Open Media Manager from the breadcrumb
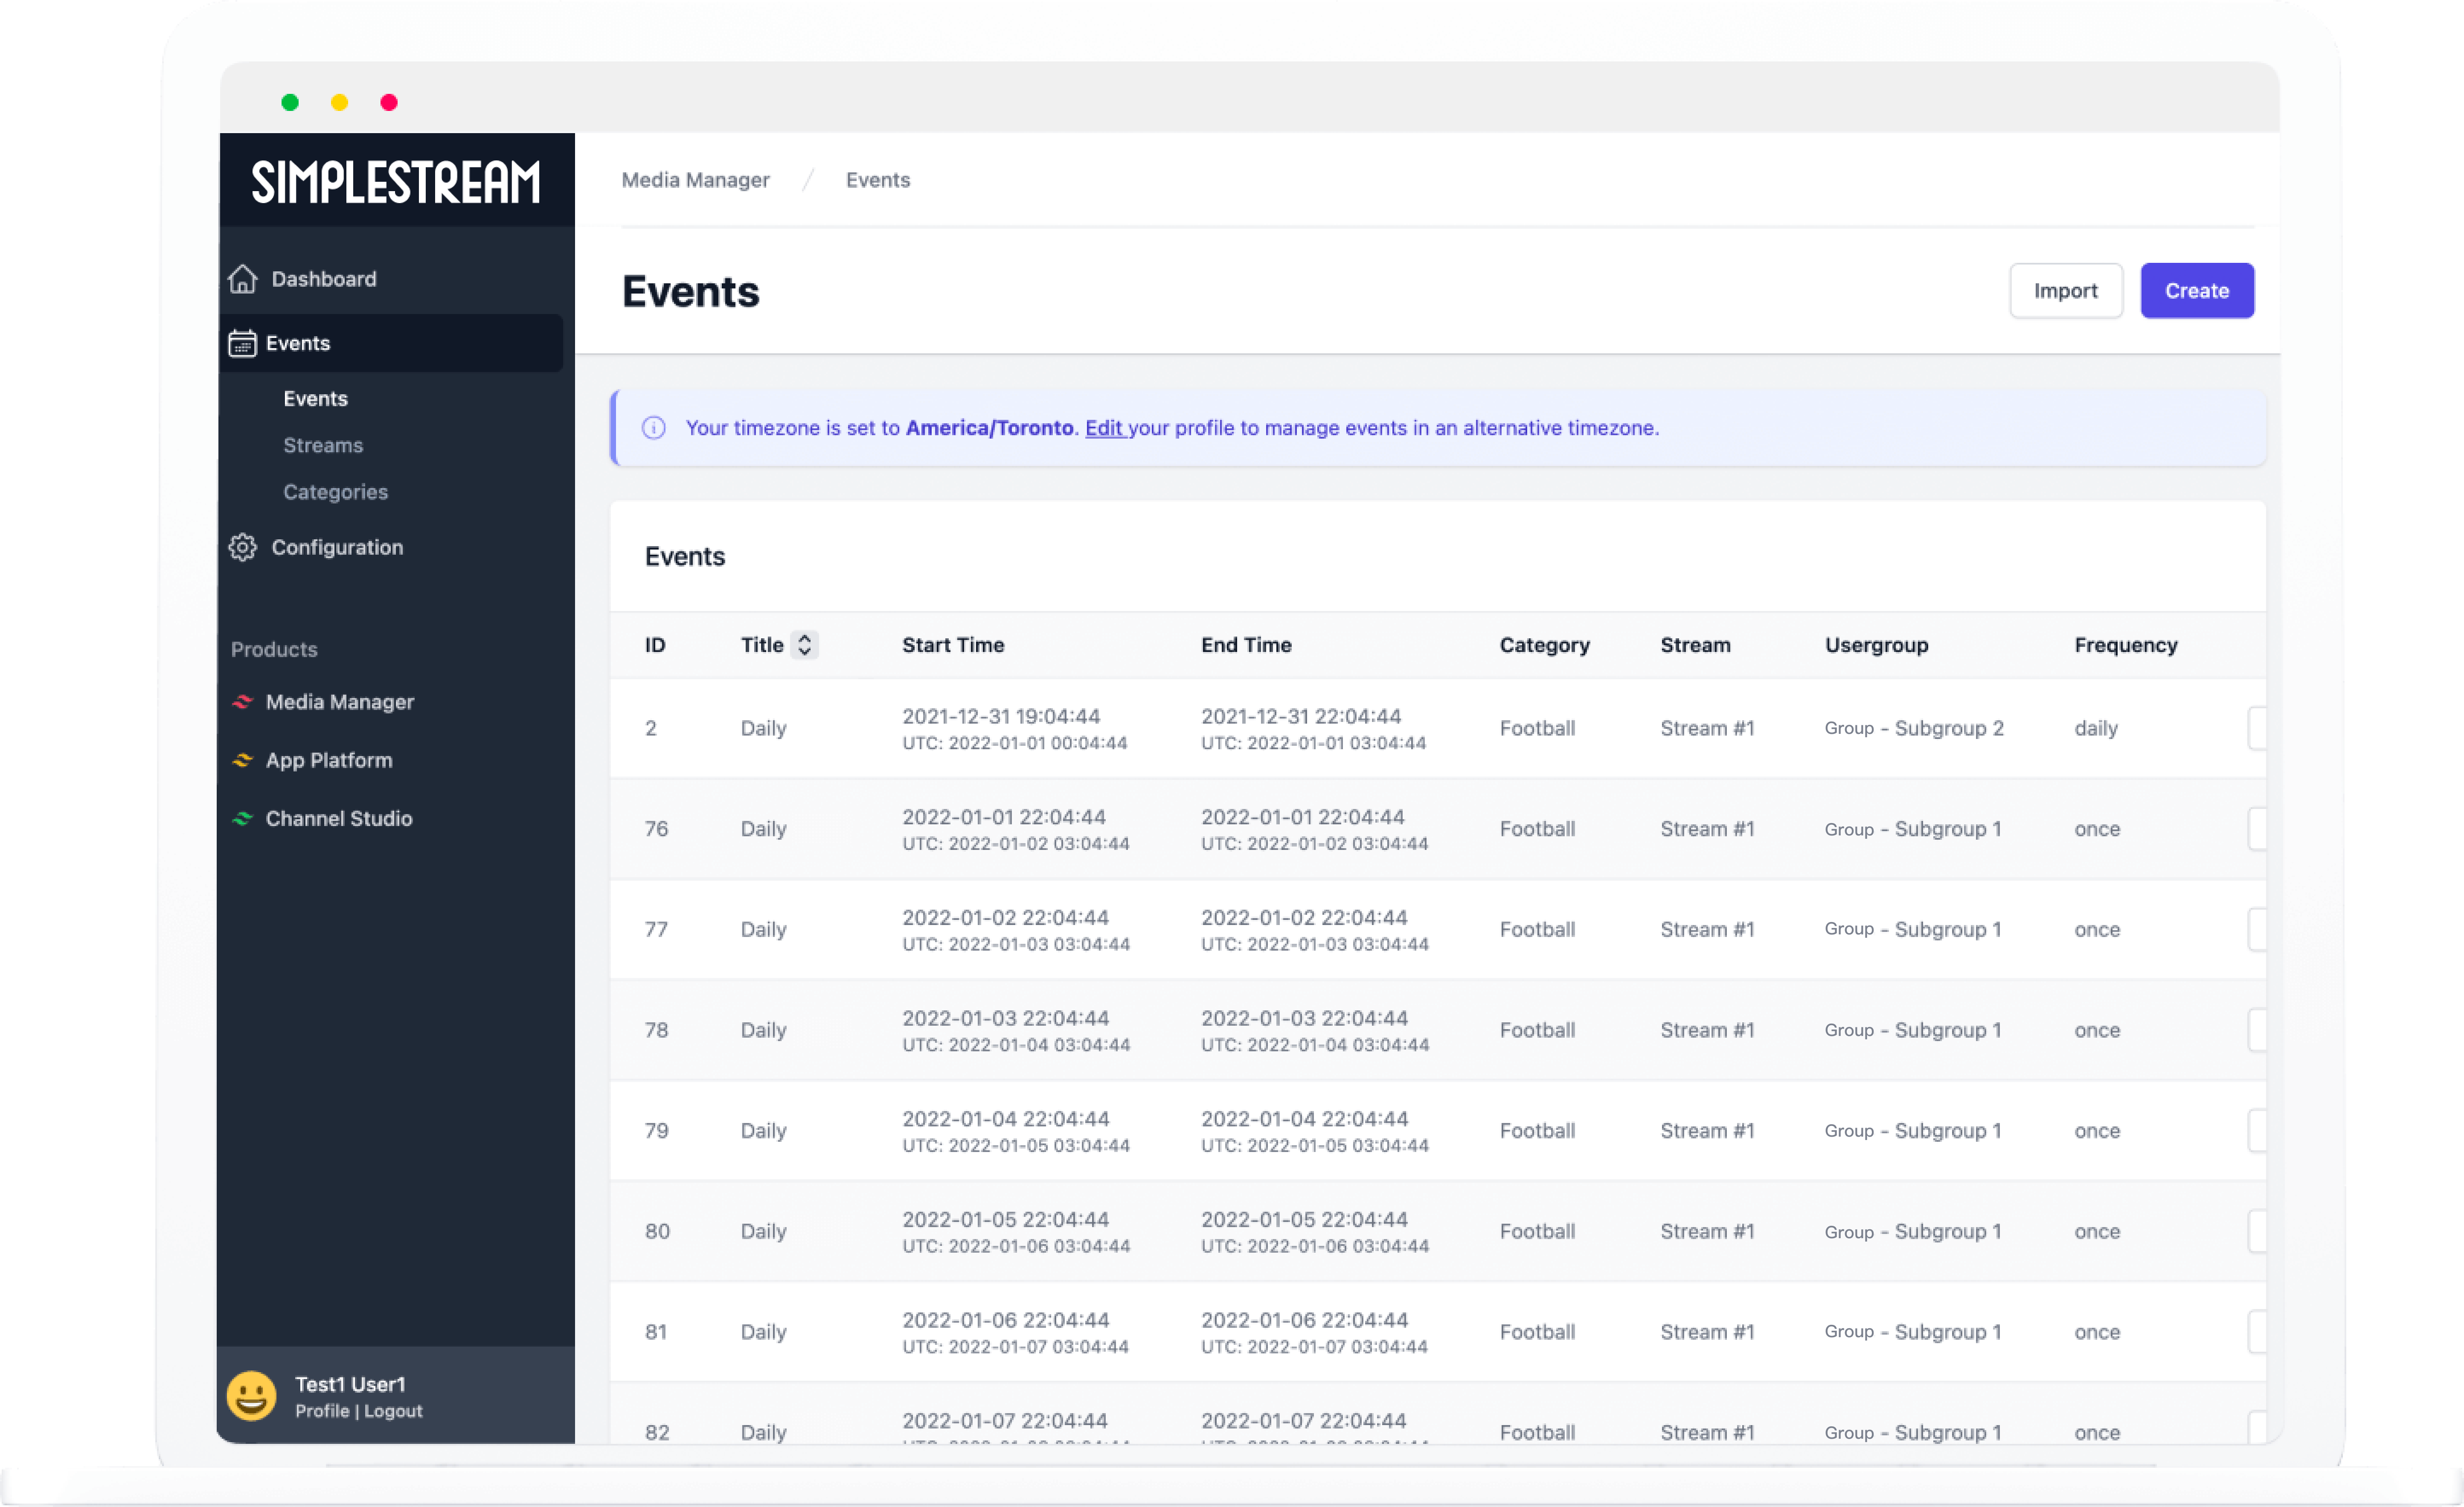Viewport: 2464px width, 1507px height. (696, 180)
